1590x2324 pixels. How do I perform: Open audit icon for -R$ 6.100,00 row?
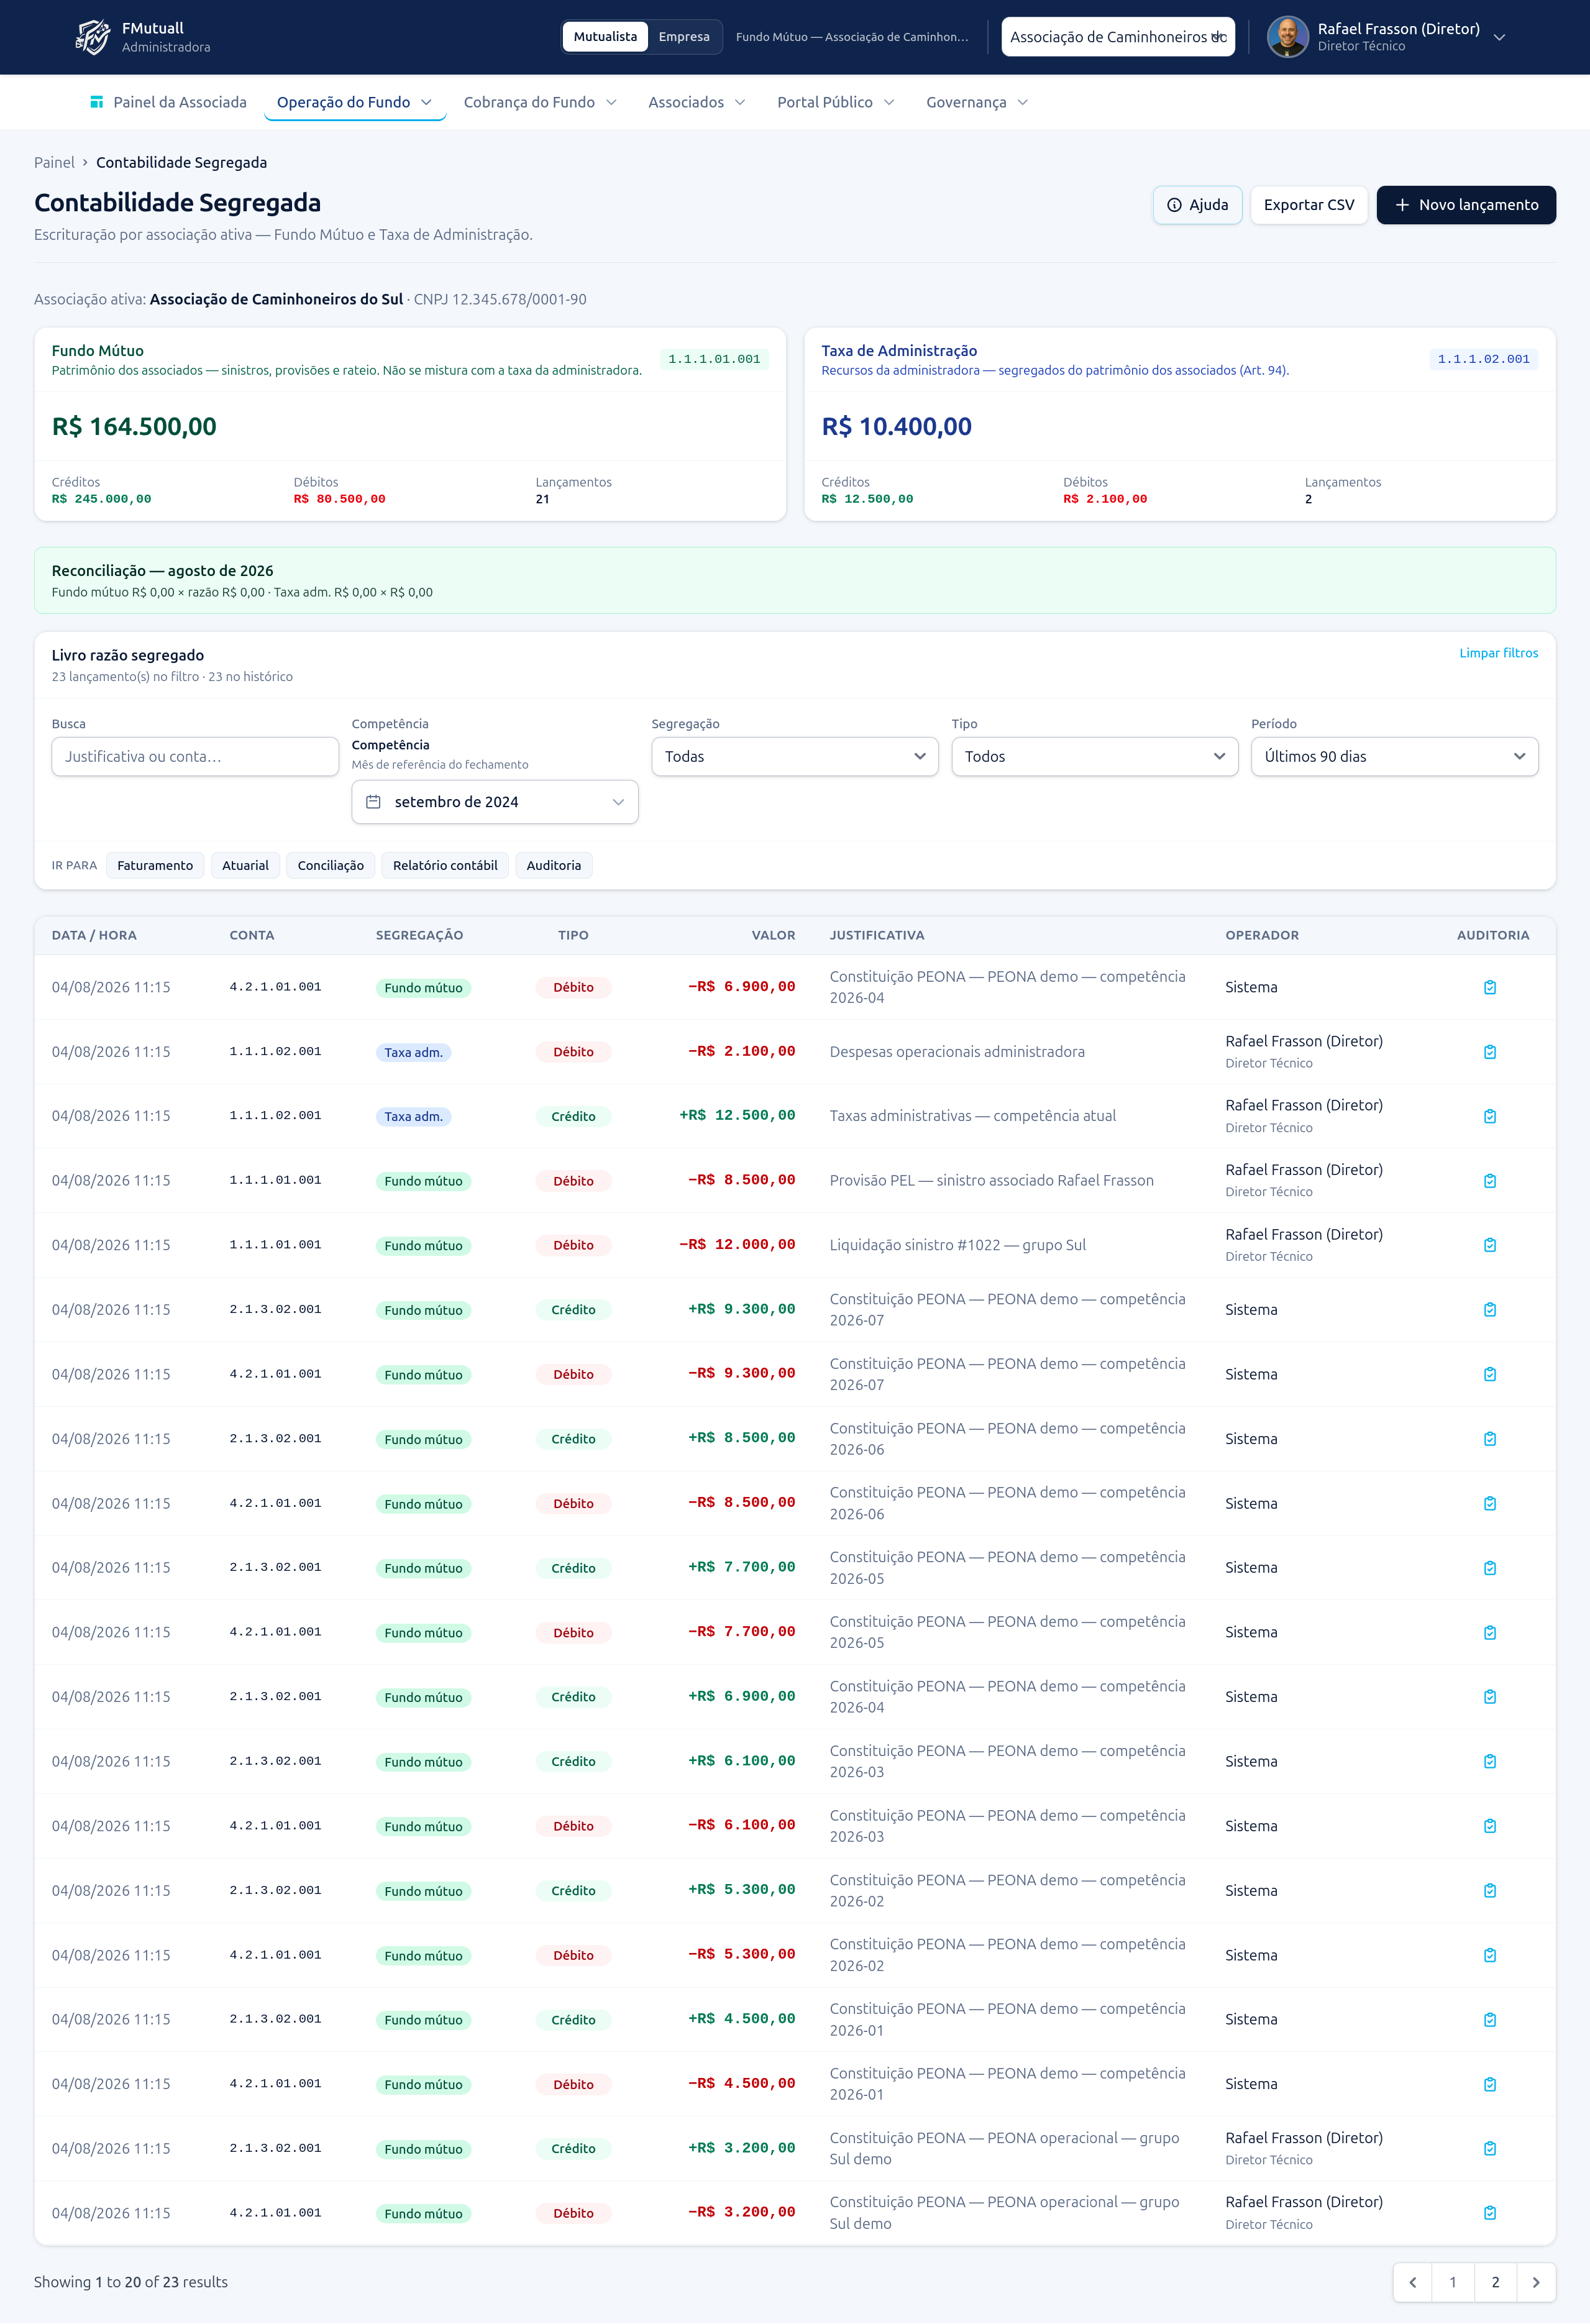pos(1490,1826)
